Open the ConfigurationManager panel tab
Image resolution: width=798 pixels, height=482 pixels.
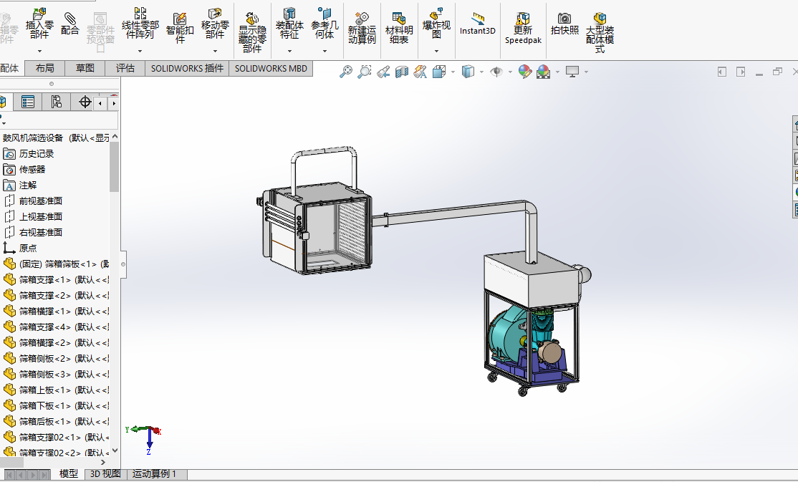[x=56, y=102]
